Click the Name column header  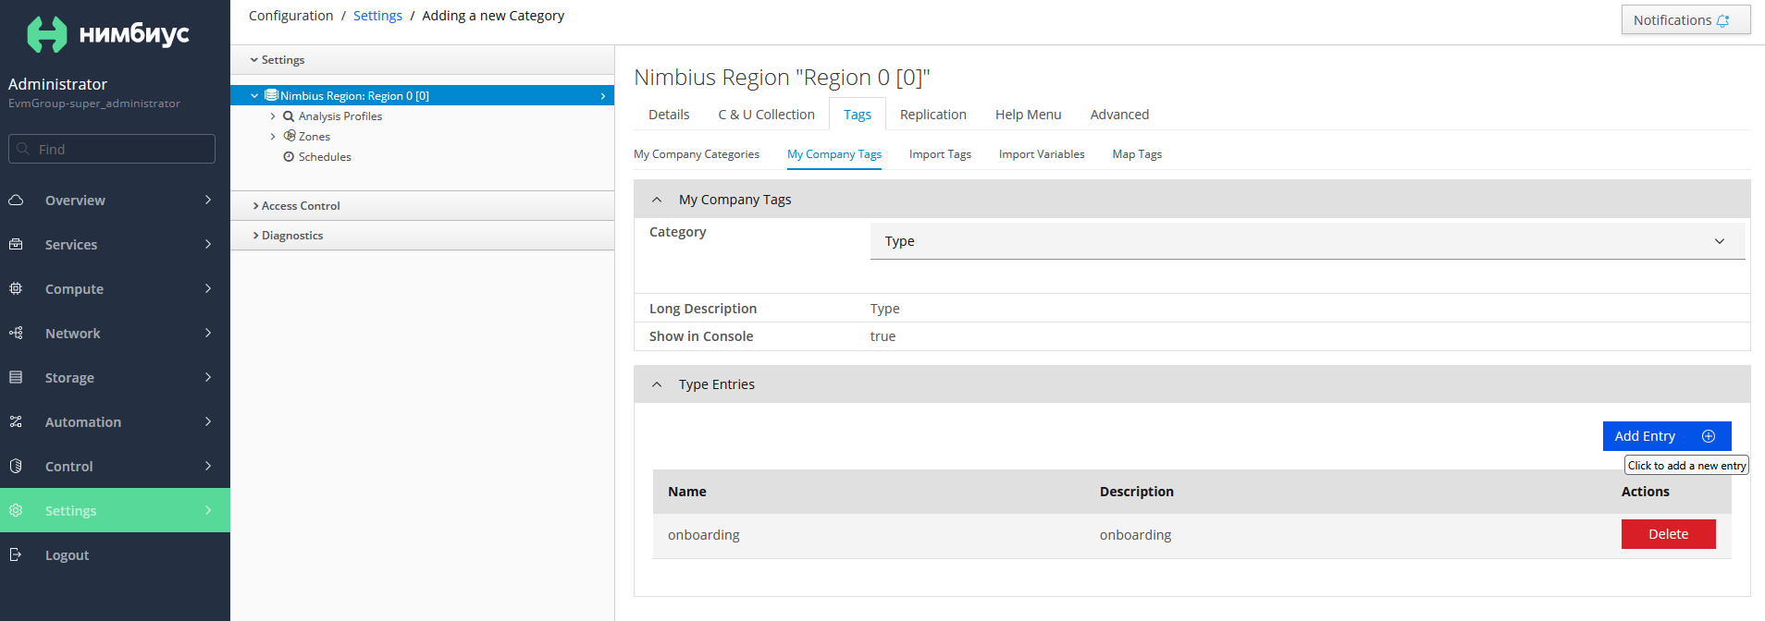(687, 492)
